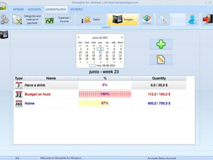Click the wallet icon beside the panel
The image size is (213, 160).
click(4, 35)
